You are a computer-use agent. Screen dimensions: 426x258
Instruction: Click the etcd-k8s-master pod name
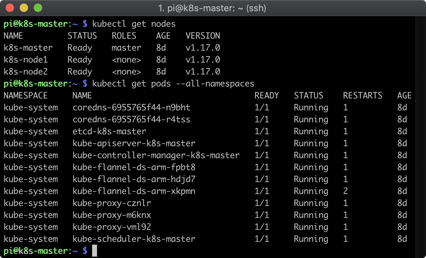click(109, 131)
